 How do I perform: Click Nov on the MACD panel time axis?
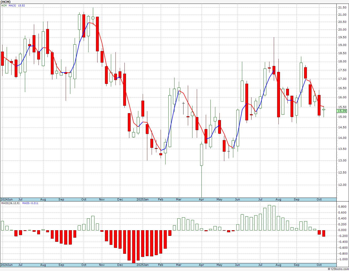(102, 265)
